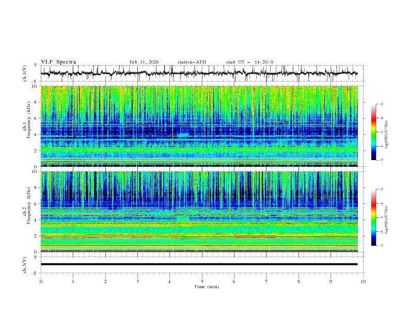Image resolution: width=409 pixels, height=316 pixels.
Task: Click time axis tick label '3'
Action: 137,281
